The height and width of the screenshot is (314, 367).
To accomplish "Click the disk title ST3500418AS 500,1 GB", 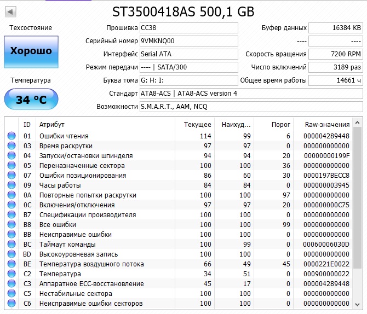I will (184, 11).
